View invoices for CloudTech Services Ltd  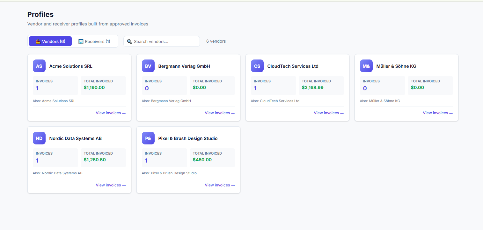[x=329, y=113]
